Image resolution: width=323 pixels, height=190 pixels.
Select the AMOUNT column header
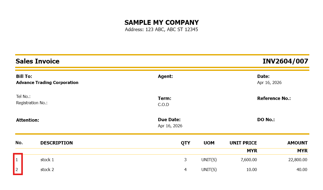[297, 143]
